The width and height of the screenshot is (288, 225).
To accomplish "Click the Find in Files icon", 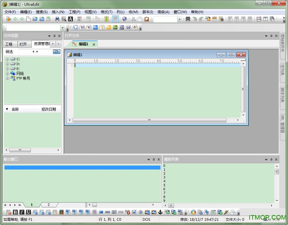I will pos(221,19).
